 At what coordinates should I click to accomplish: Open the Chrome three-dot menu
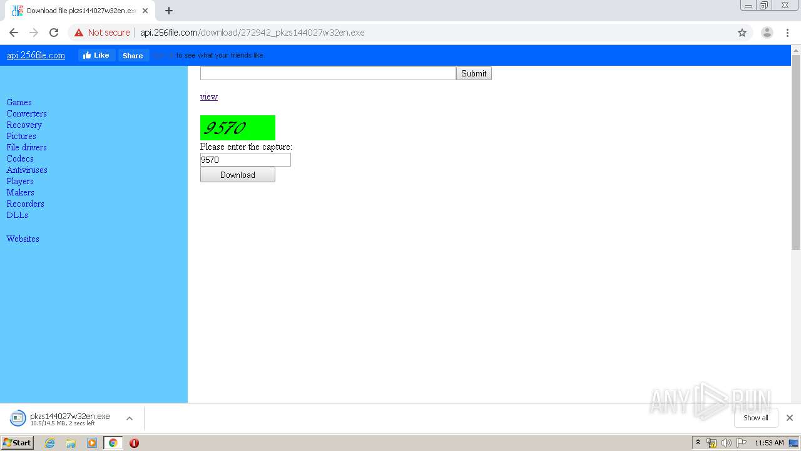pos(787,33)
